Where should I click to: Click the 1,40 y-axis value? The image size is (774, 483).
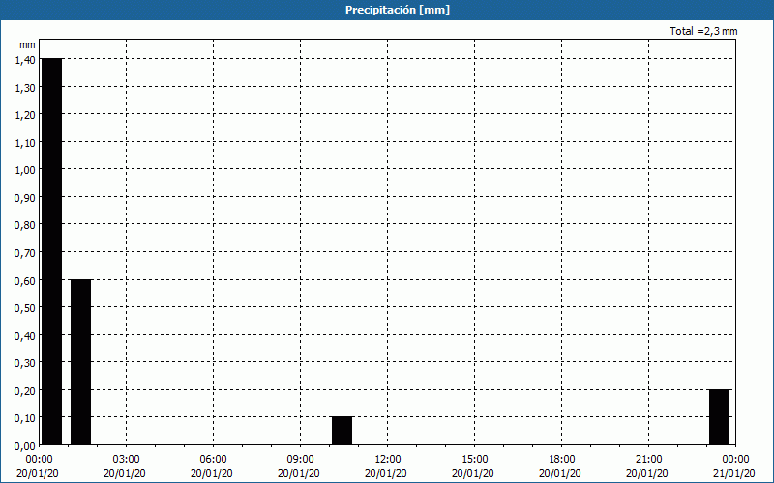coord(25,60)
